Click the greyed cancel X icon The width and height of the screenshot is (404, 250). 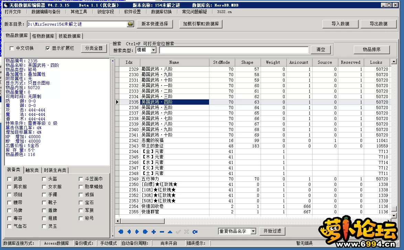coord(187,232)
